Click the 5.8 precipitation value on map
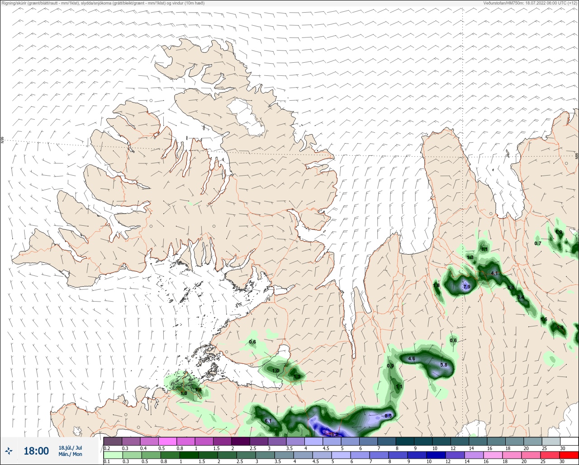 [444, 365]
